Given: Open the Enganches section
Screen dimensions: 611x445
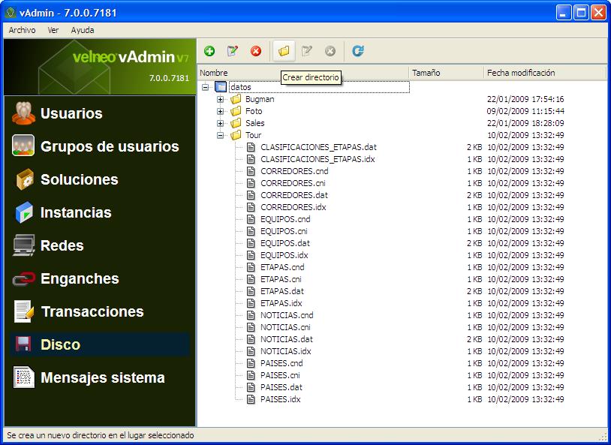Looking at the screenshot, I should click(x=80, y=279).
